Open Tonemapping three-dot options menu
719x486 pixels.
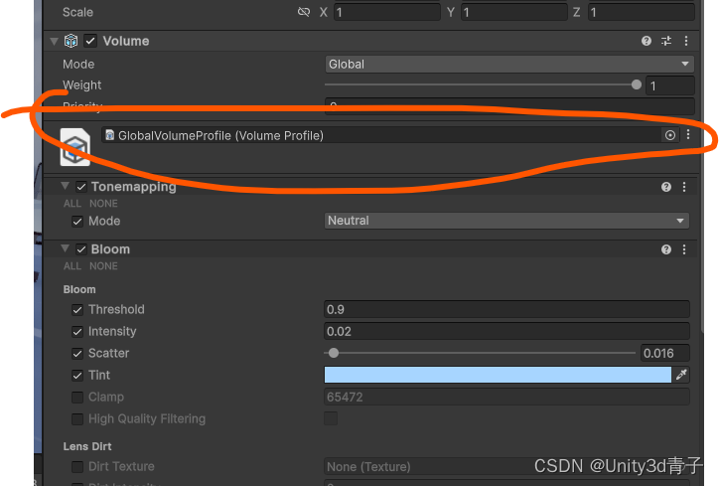[x=683, y=187]
